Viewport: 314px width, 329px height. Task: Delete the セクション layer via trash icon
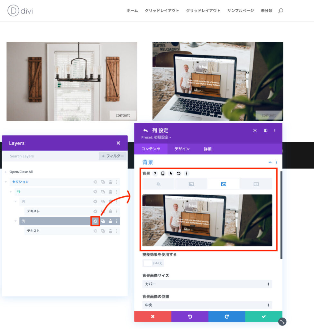(110, 182)
